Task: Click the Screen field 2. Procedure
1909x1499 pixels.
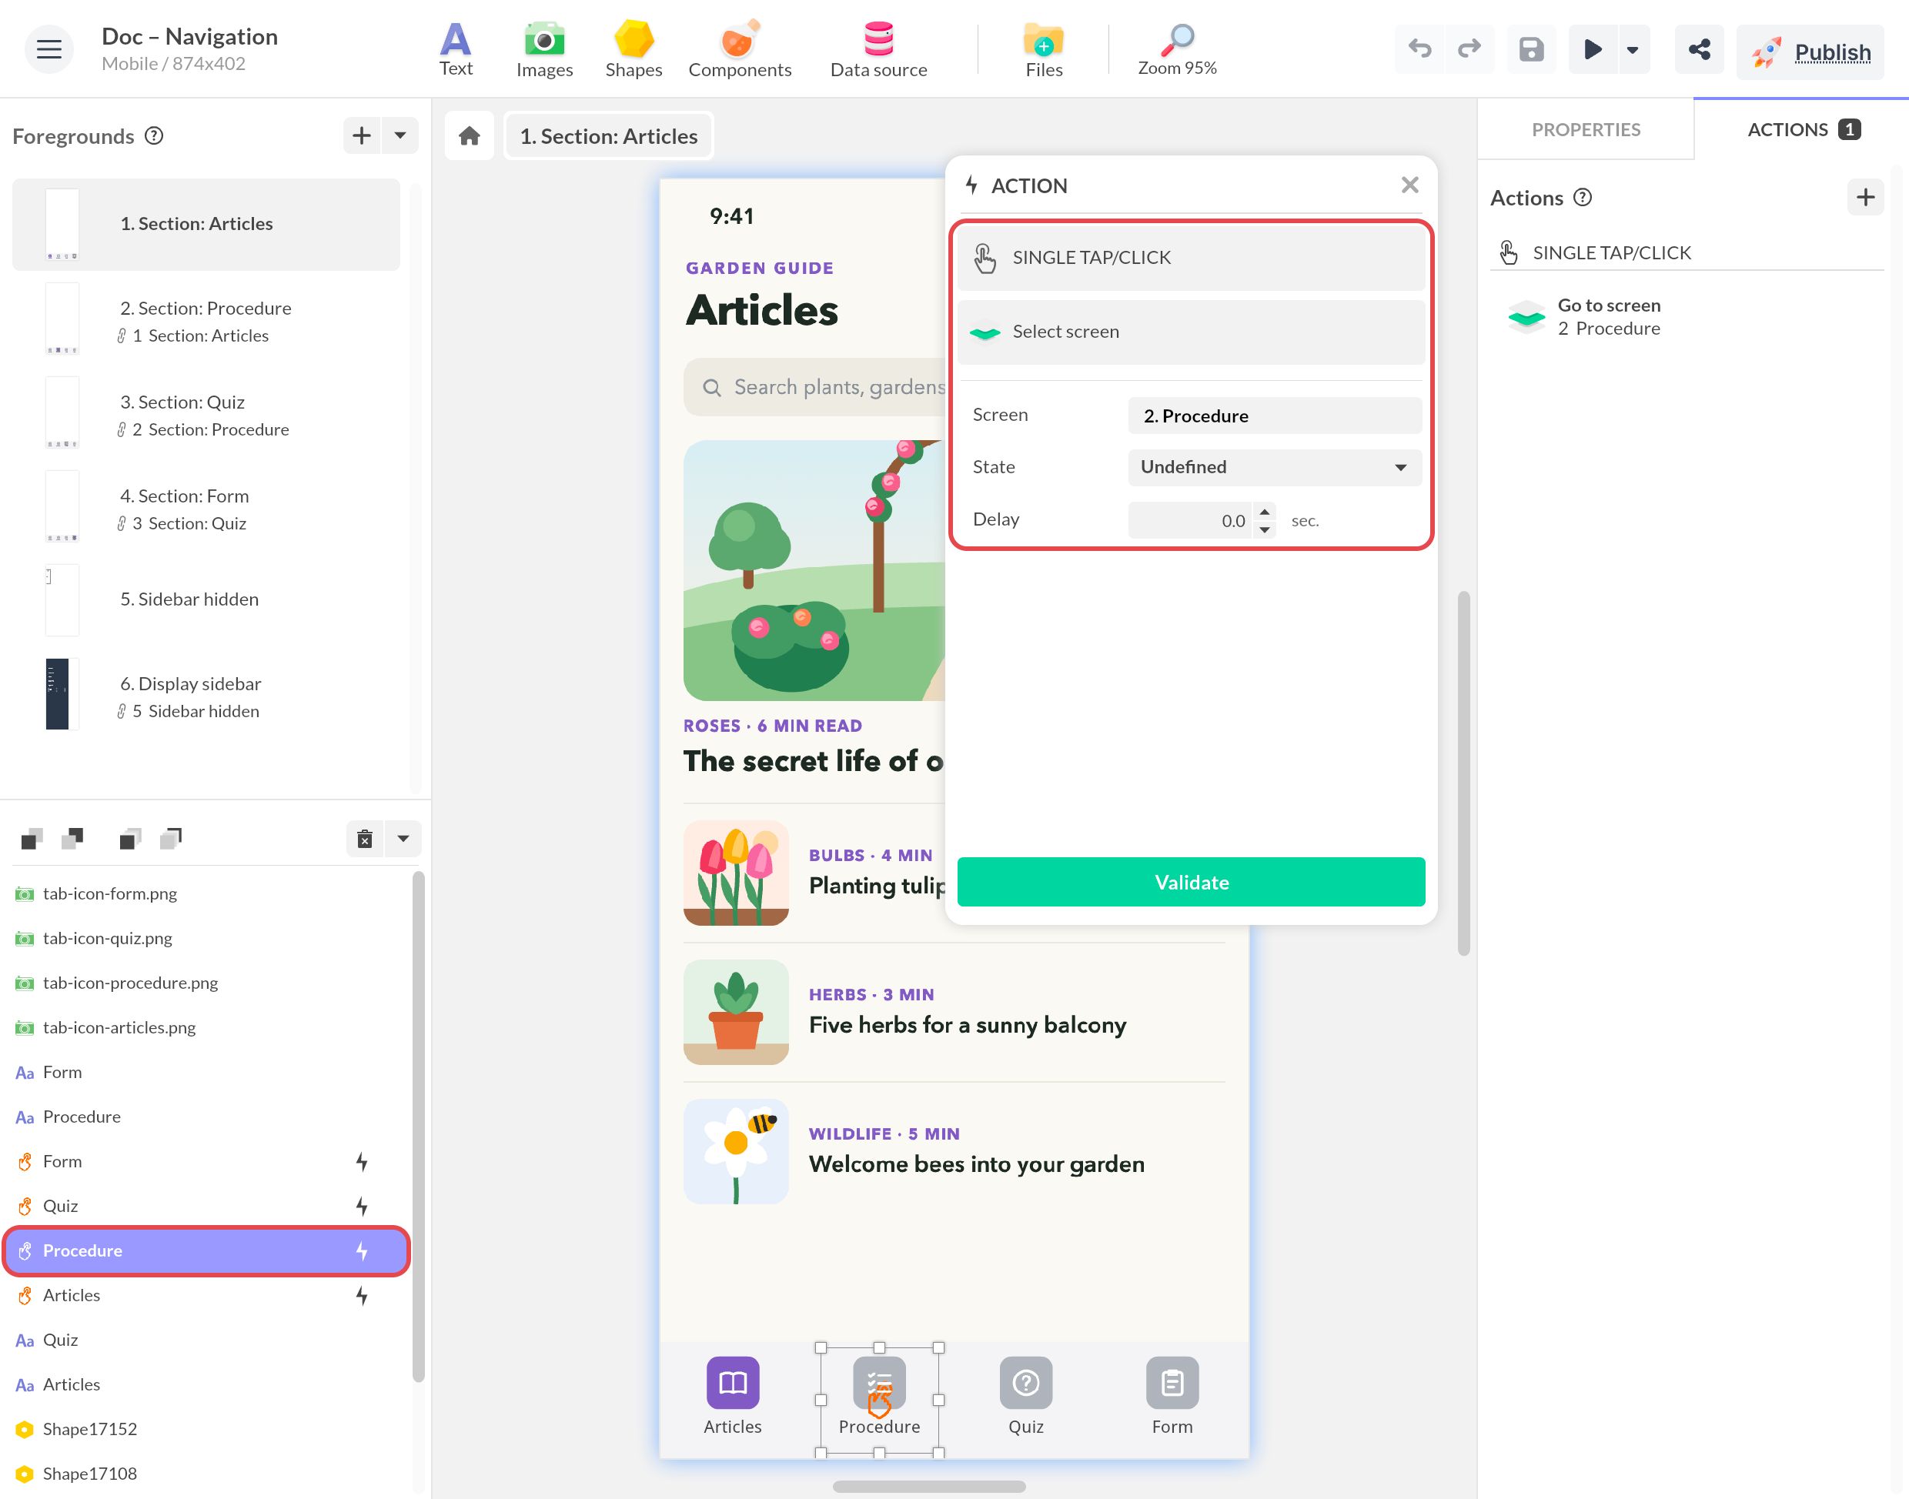Action: pyautogui.click(x=1275, y=415)
